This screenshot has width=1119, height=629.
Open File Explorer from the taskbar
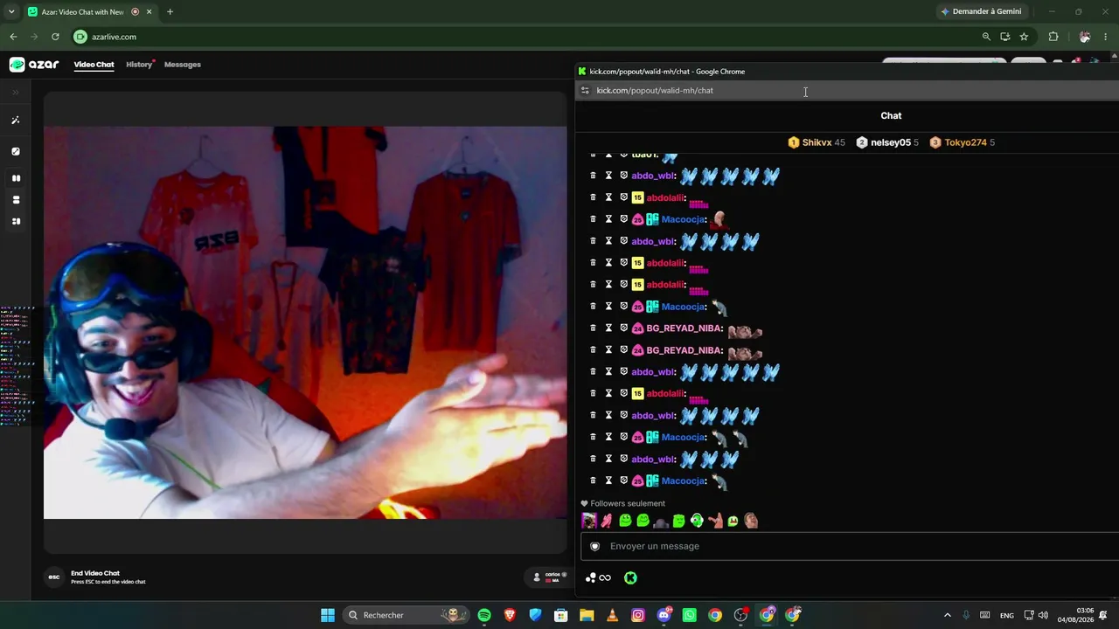pos(587,615)
